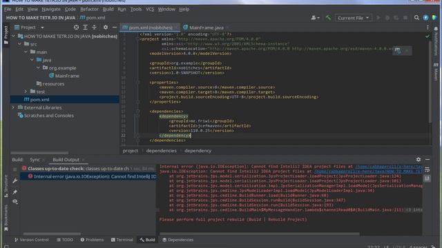Hide the Project tool window
The width and height of the screenshot is (442, 248).
[115, 28]
